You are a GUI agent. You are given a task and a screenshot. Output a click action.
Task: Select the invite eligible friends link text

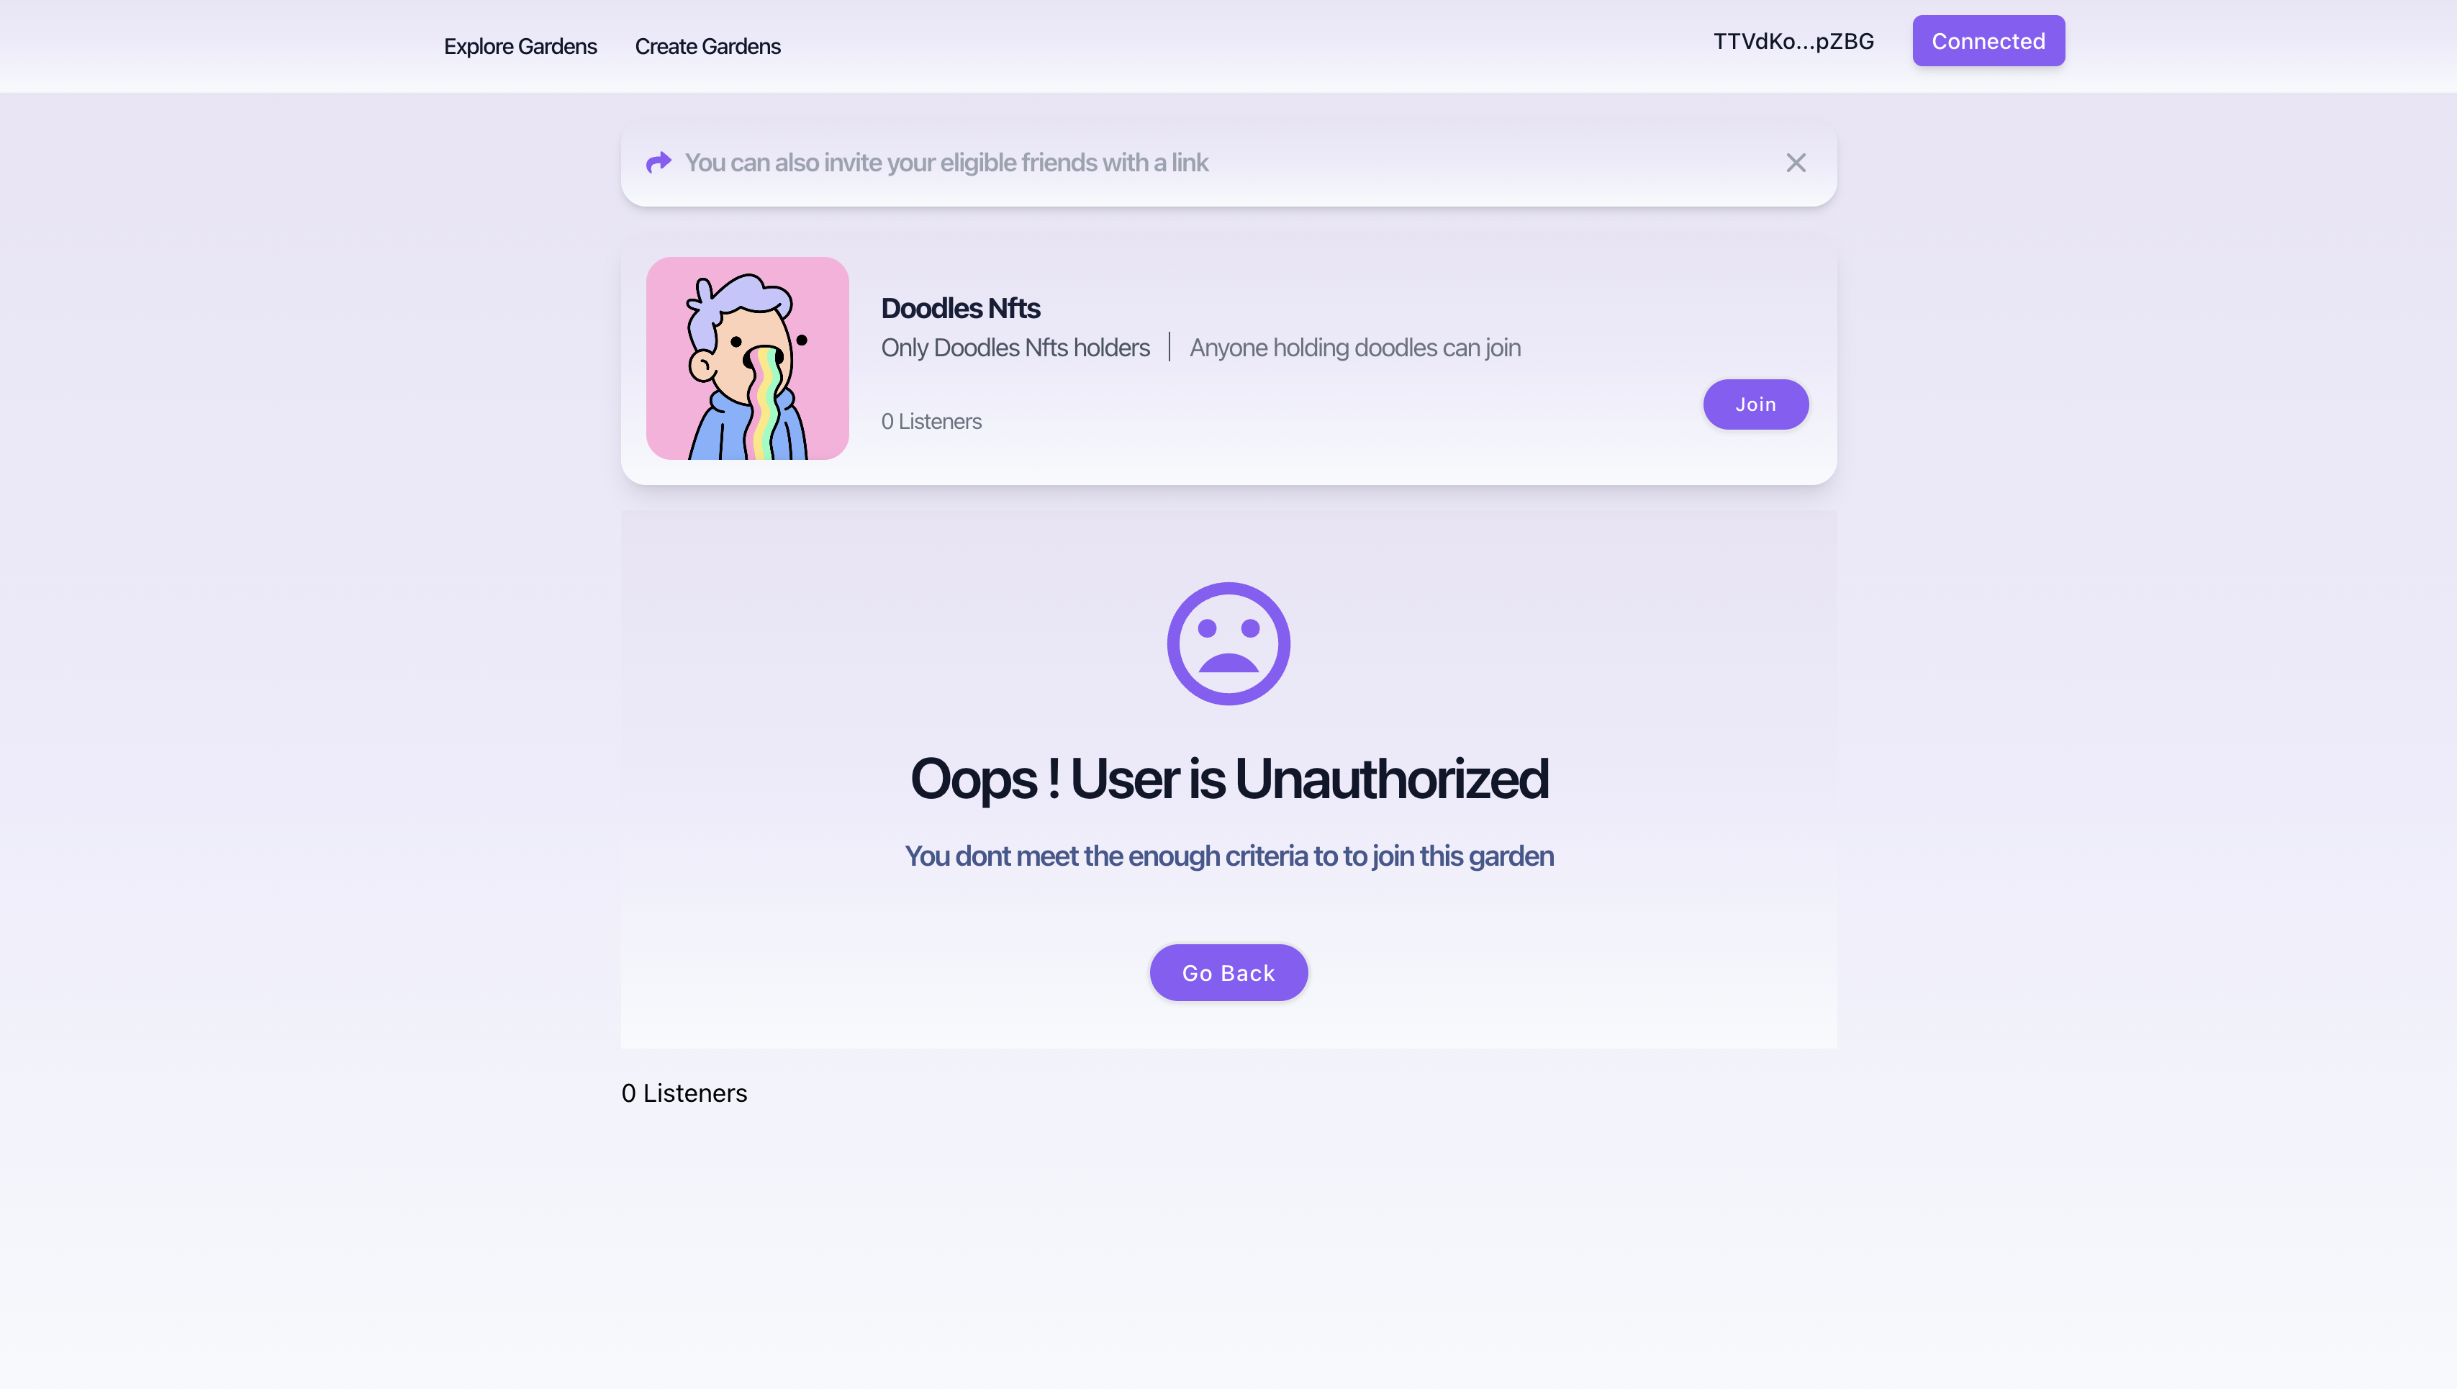(x=946, y=163)
